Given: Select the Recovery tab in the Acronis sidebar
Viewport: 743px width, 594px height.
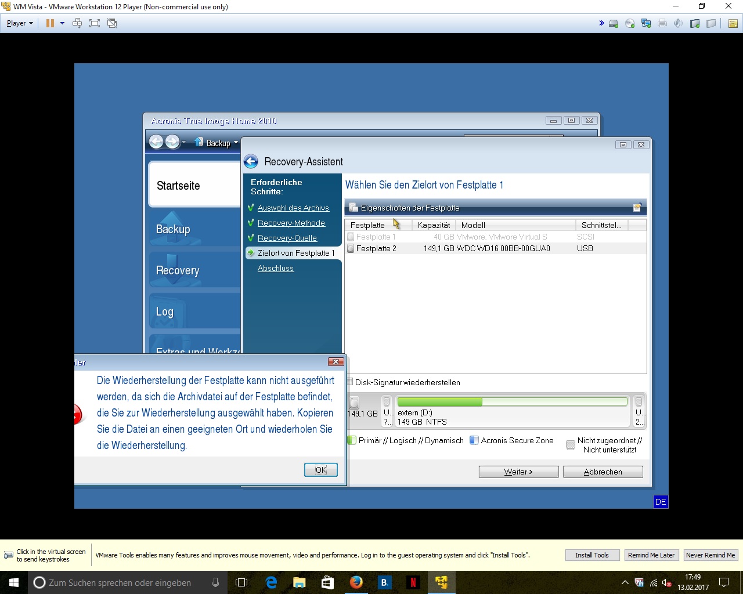Looking at the screenshot, I should 178,270.
